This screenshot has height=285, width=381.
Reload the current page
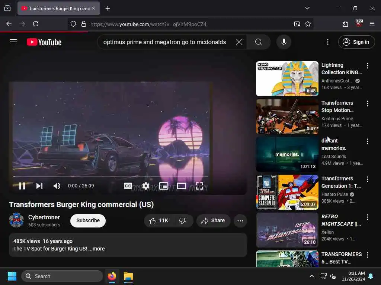pos(36,24)
